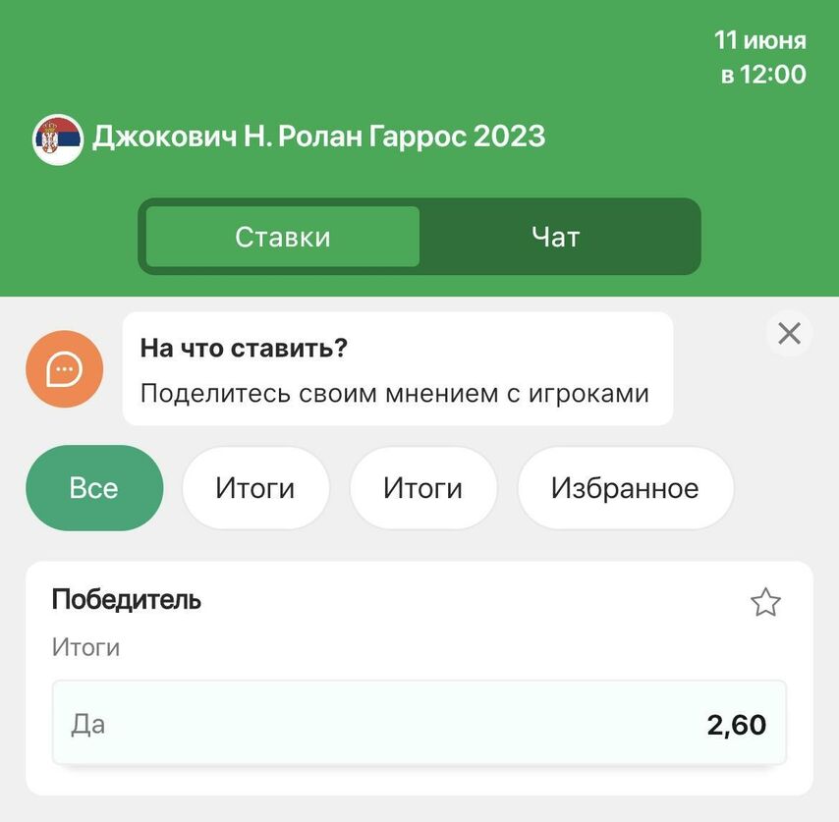Screen dimensions: 839x822
Task: Tap the Да outcome label
Action: (88, 725)
